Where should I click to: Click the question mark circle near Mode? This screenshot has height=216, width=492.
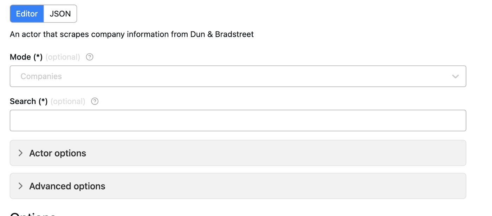pos(89,57)
